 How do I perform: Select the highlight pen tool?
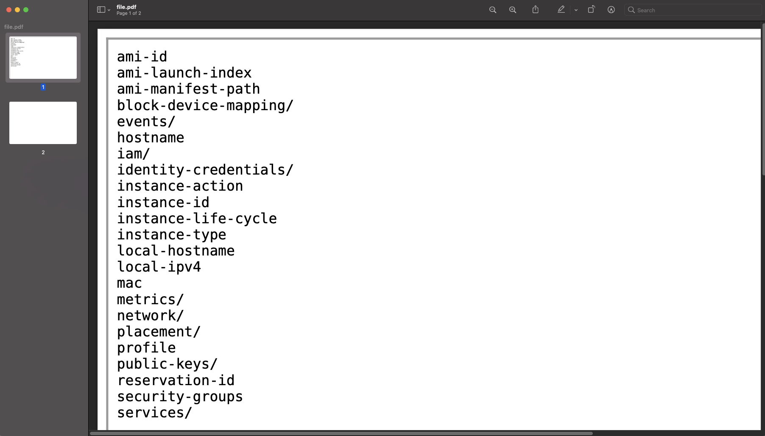[561, 9]
